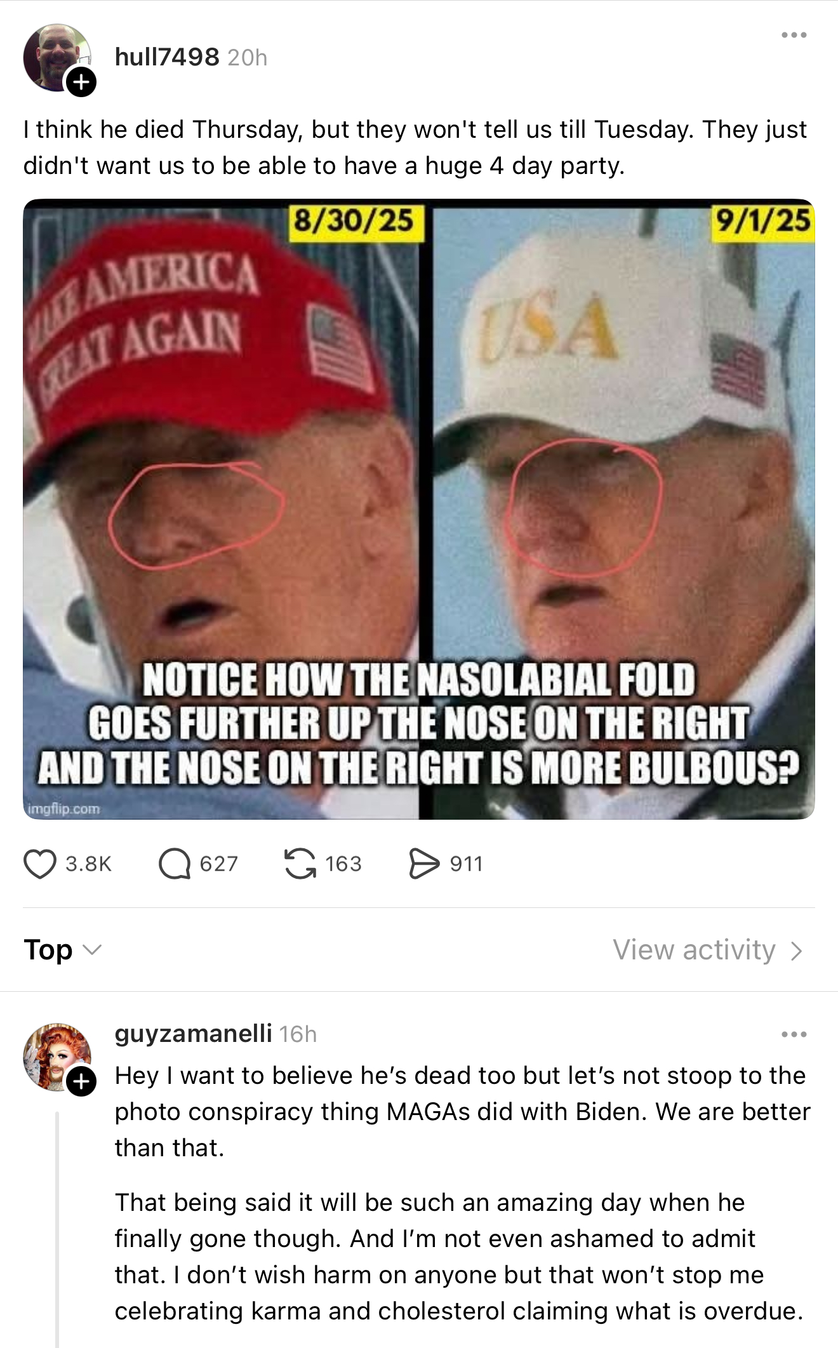
Task: Open View activity chevron
Action: click(708, 950)
